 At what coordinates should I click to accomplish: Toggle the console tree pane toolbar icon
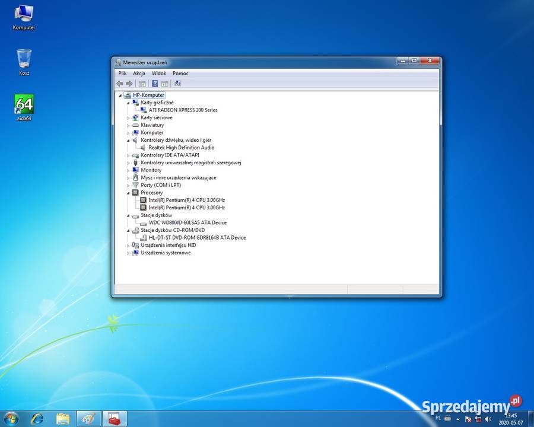(x=142, y=84)
